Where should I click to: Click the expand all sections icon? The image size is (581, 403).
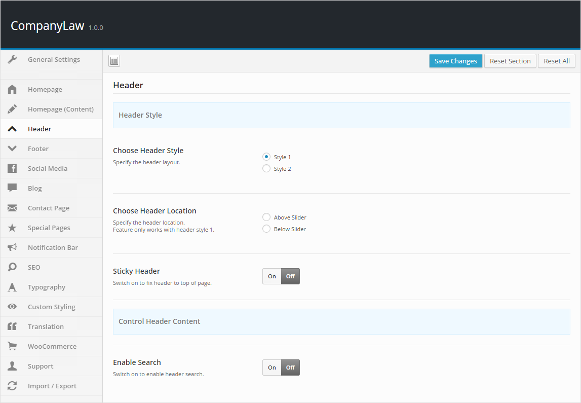pyautogui.click(x=114, y=61)
